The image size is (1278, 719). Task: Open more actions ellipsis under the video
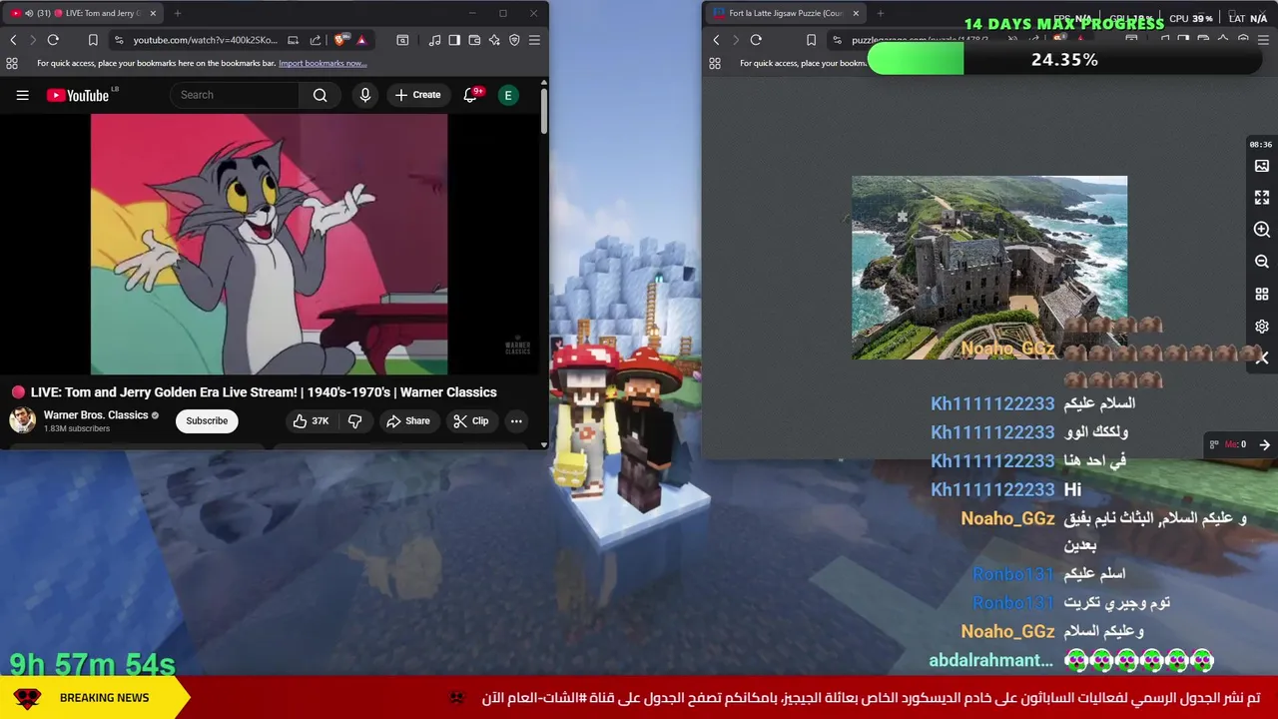coord(516,421)
